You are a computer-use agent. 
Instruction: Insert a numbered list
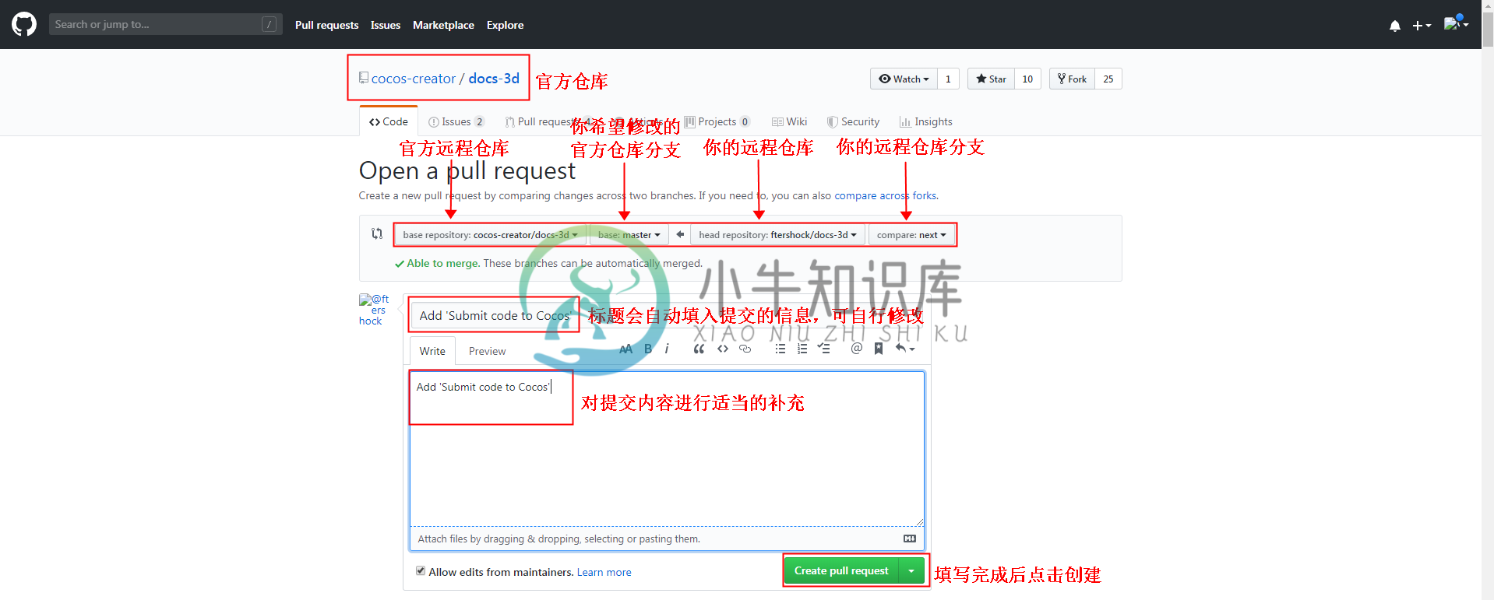coord(802,349)
